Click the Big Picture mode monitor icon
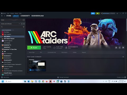The height and width of the screenshot is (95, 127). pos(117,13)
